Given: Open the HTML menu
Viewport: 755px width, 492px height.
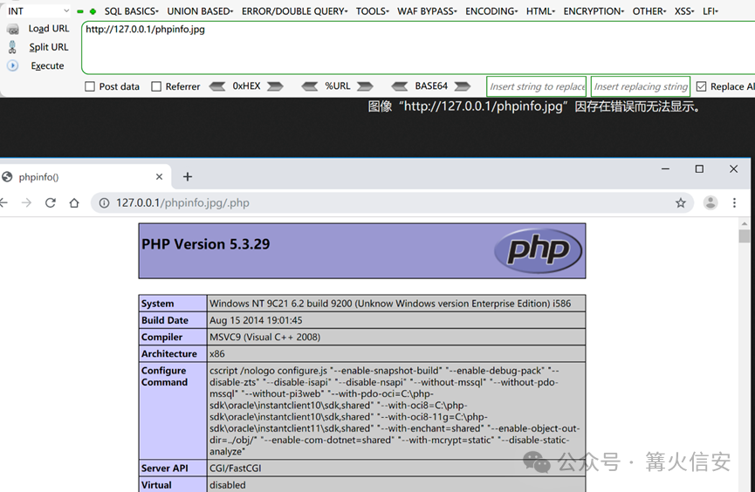Looking at the screenshot, I should pos(540,11).
